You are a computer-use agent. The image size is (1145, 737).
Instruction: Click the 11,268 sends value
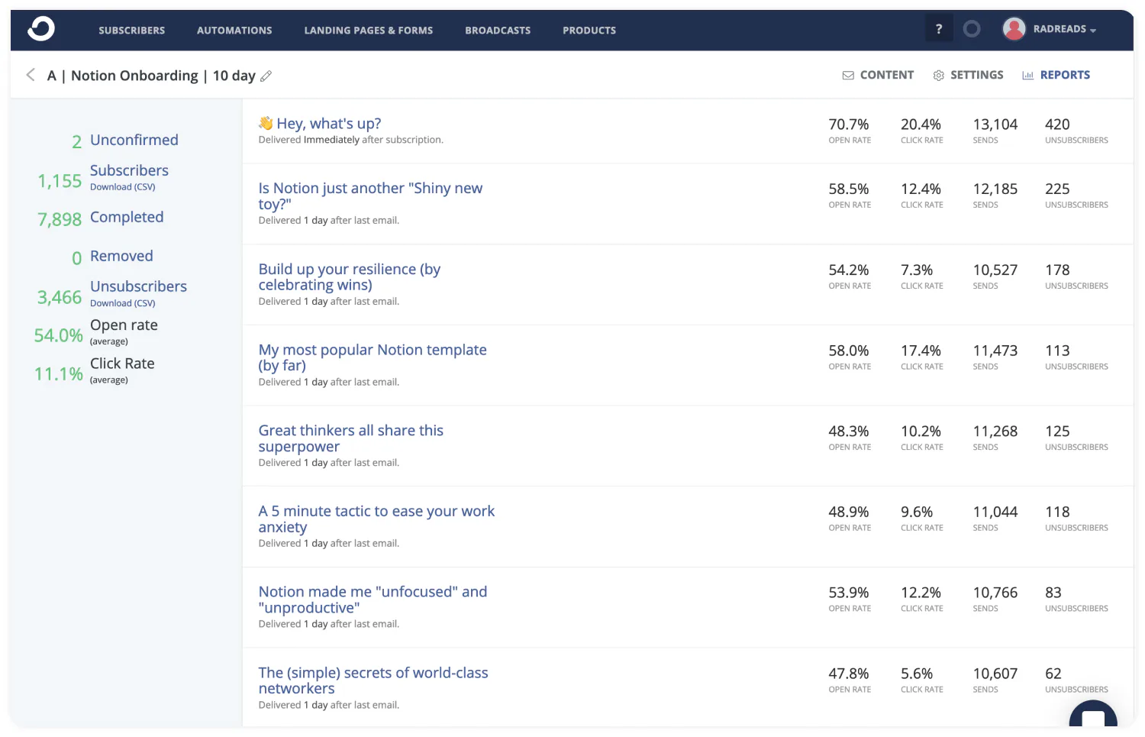click(x=995, y=432)
